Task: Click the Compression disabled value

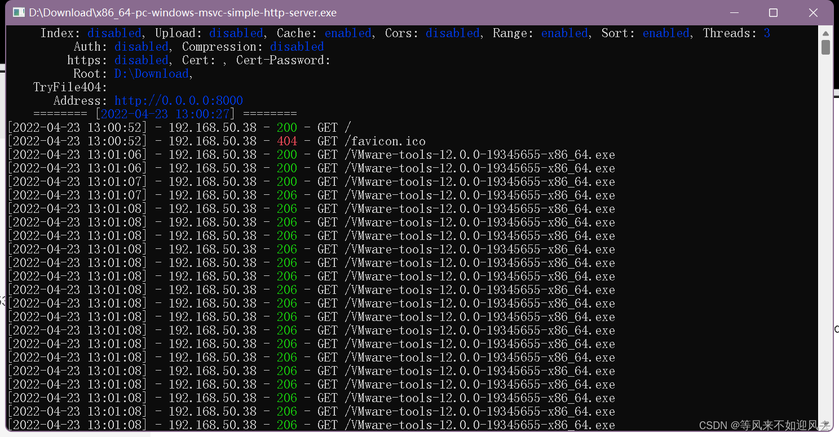Action: [x=297, y=47]
